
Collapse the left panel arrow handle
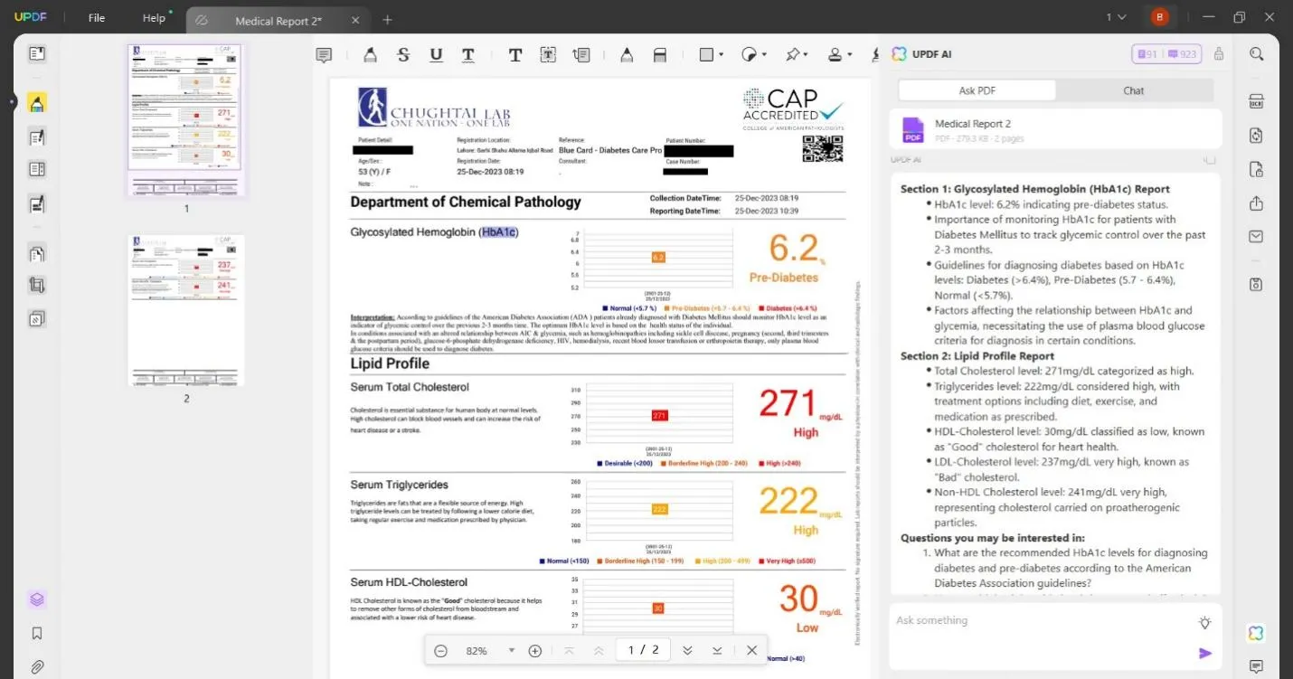coord(12,101)
